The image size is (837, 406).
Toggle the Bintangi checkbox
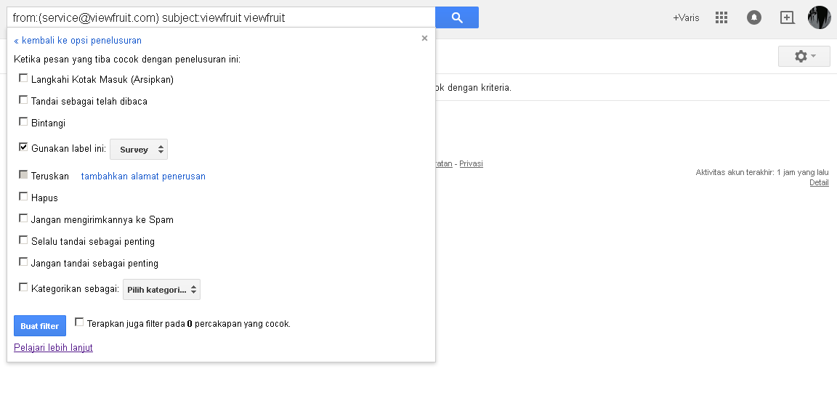(x=24, y=122)
